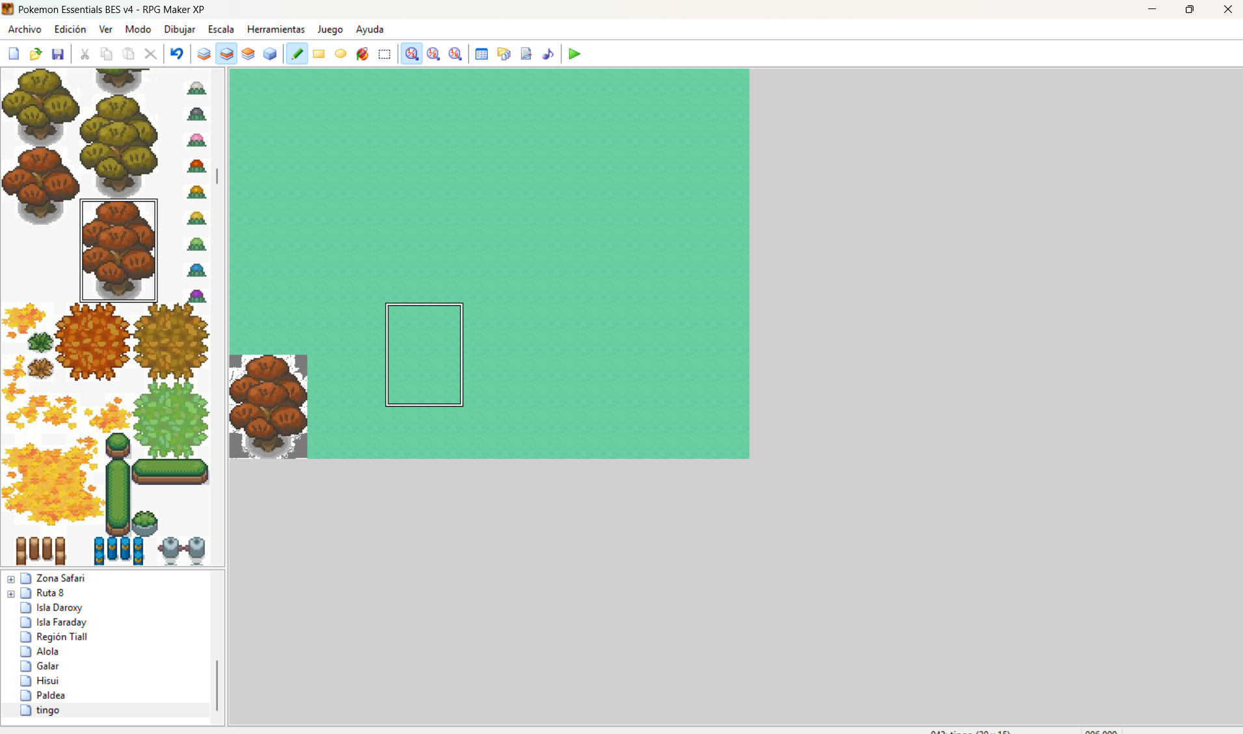
Task: Set map zoom to 1:1 scale
Action: click(412, 54)
